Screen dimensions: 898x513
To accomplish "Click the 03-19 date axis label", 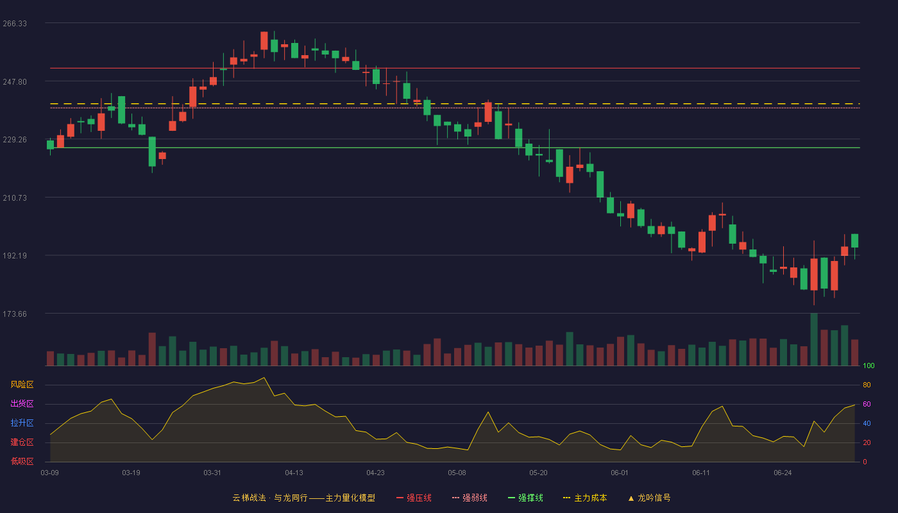I will 131,473.
